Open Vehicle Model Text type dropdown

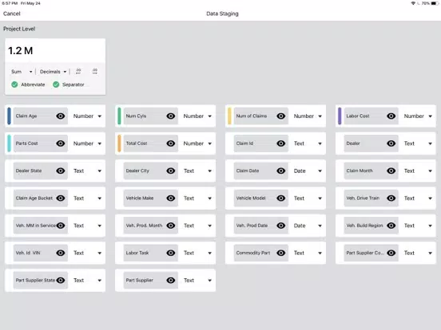pyautogui.click(x=308, y=198)
